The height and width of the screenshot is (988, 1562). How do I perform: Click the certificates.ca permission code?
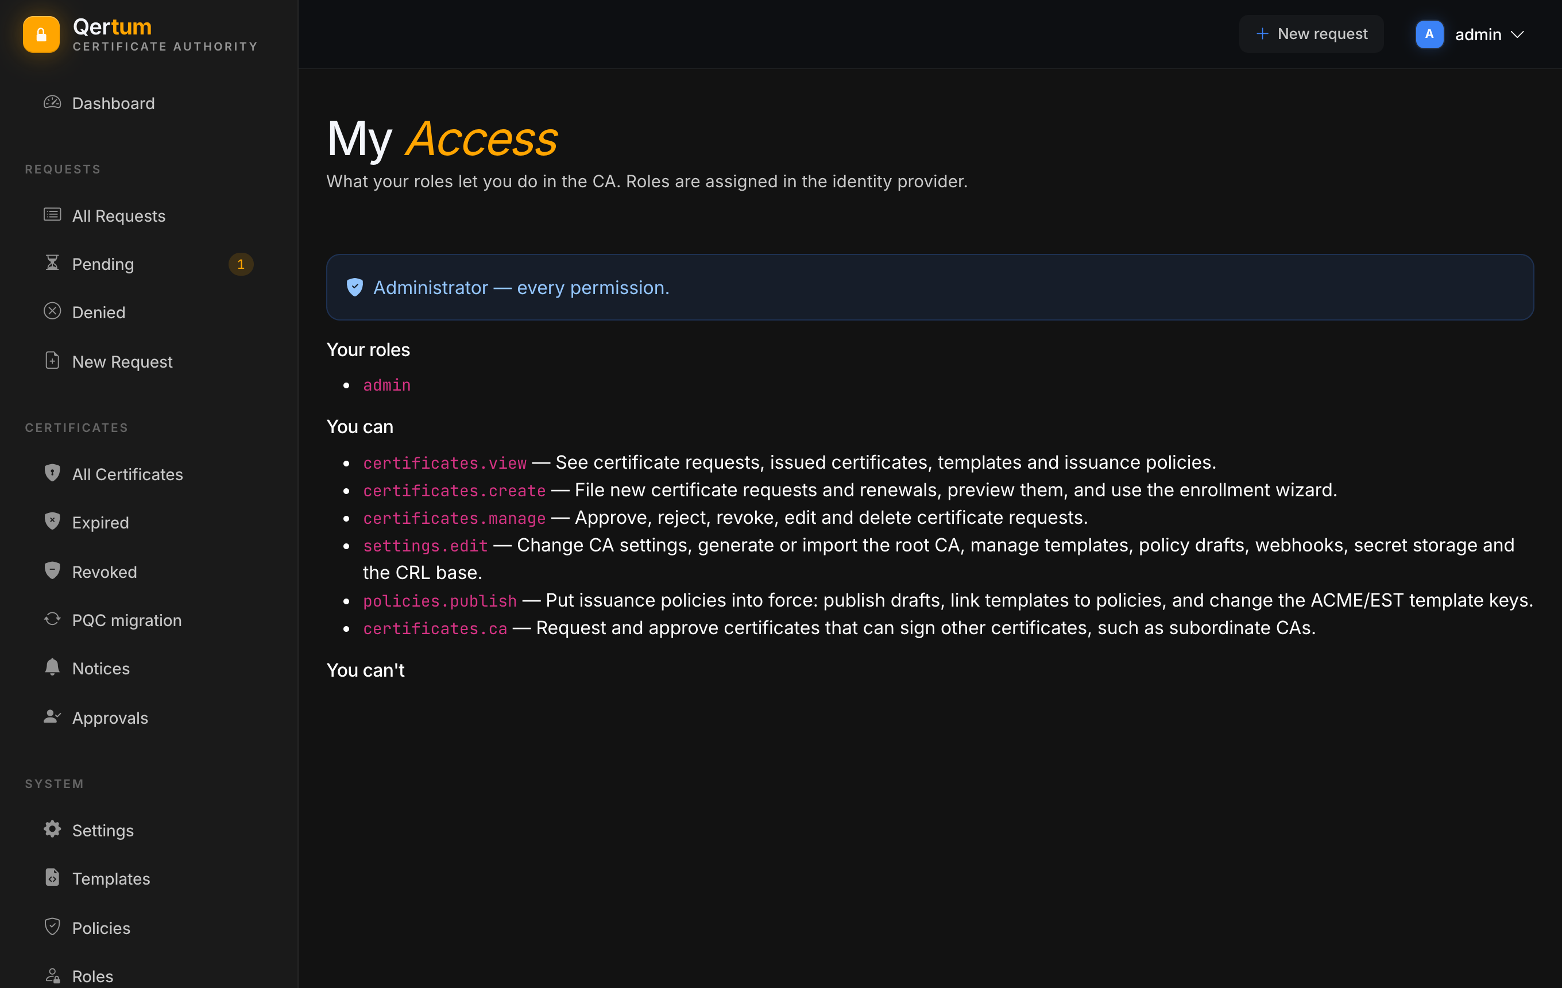point(435,628)
